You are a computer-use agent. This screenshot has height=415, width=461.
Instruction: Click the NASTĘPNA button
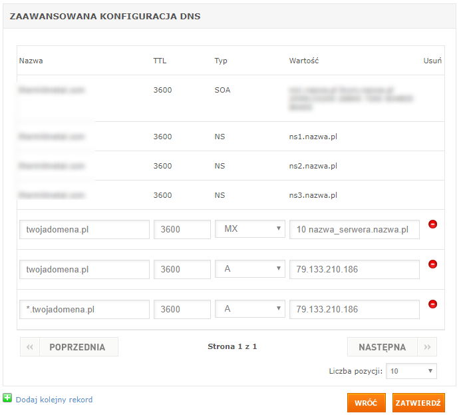point(383,347)
